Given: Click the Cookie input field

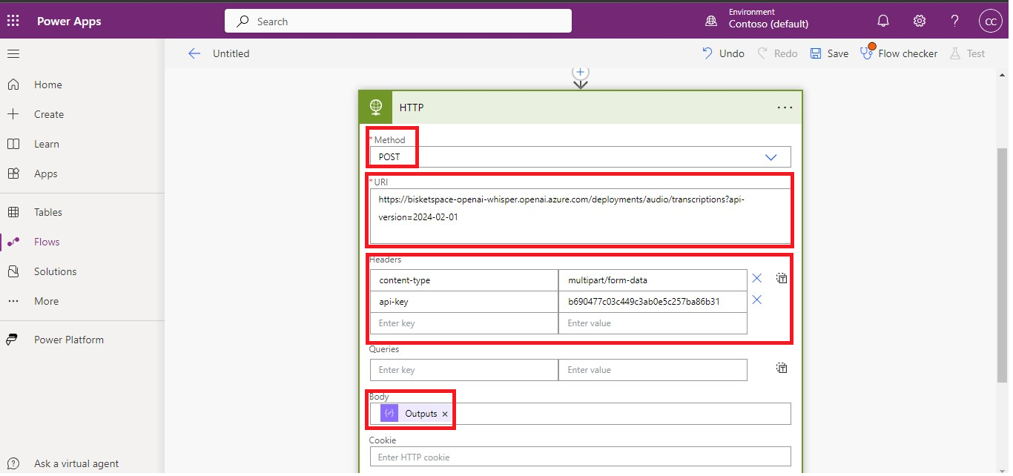Looking at the screenshot, I should (x=580, y=457).
